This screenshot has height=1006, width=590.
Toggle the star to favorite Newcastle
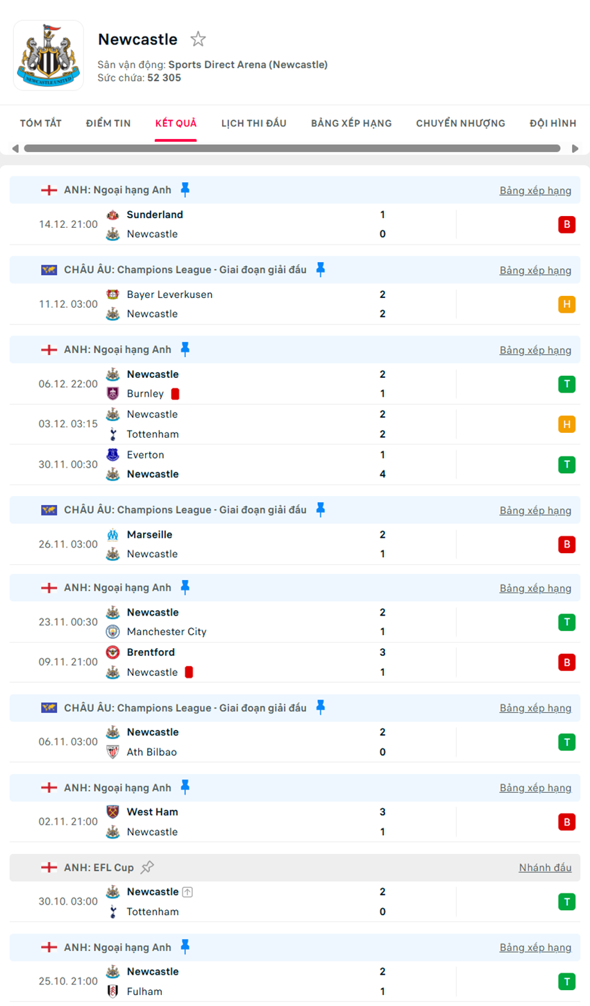click(198, 40)
